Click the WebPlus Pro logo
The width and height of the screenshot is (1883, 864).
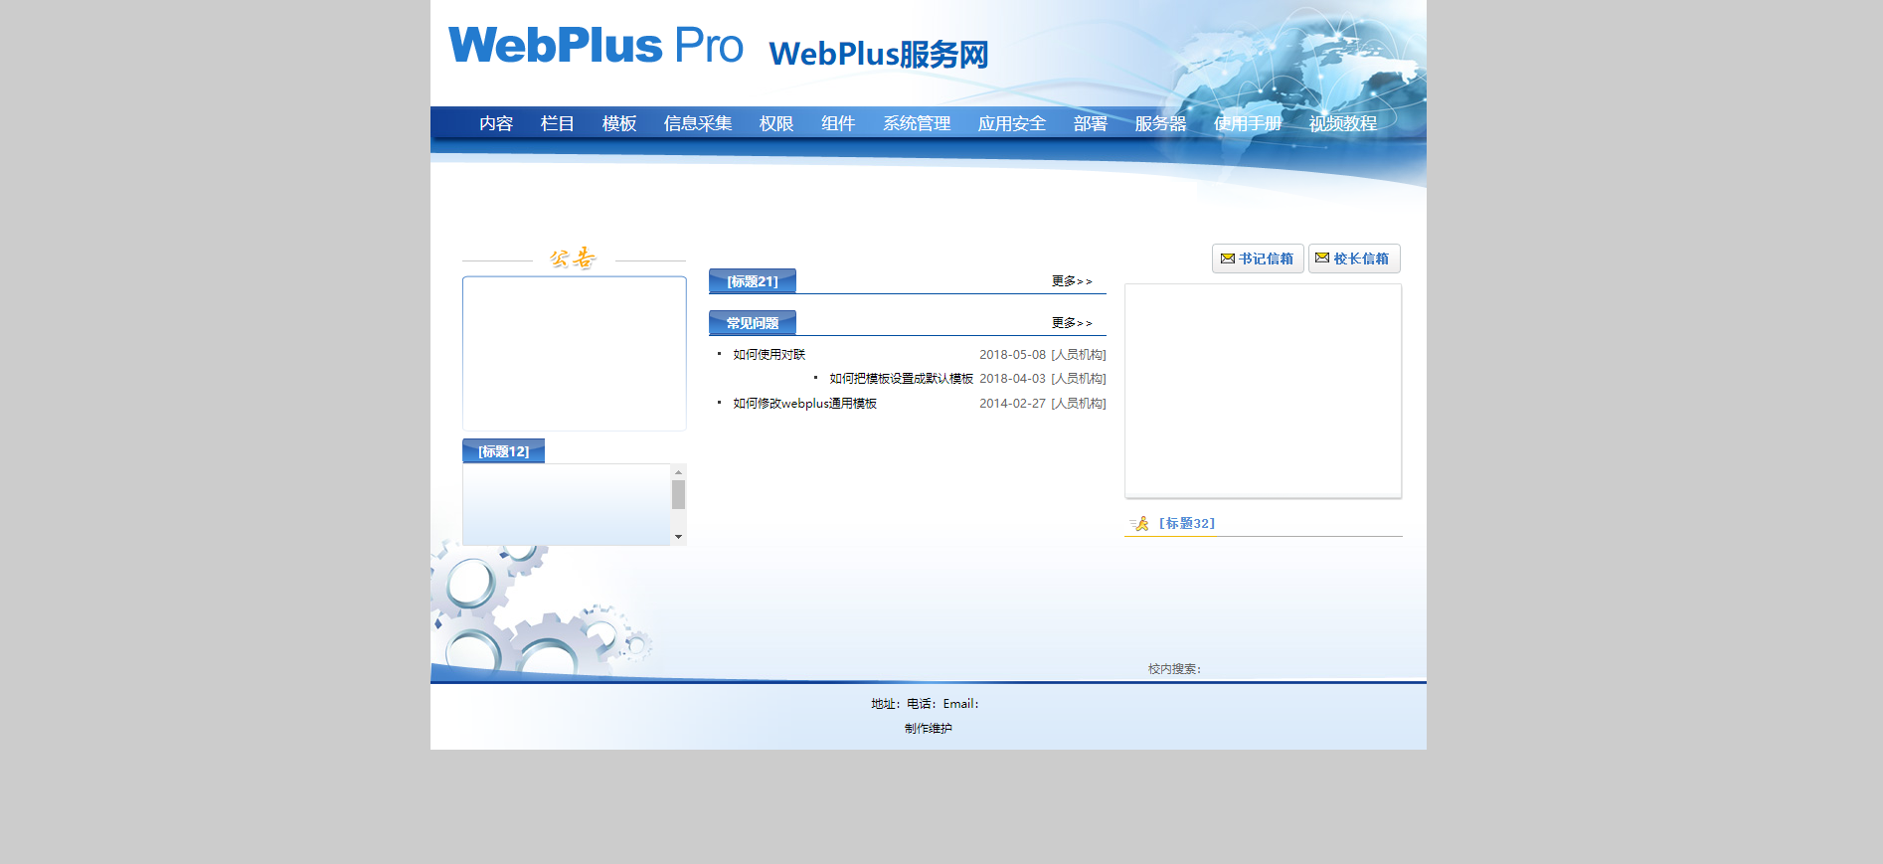point(596,46)
